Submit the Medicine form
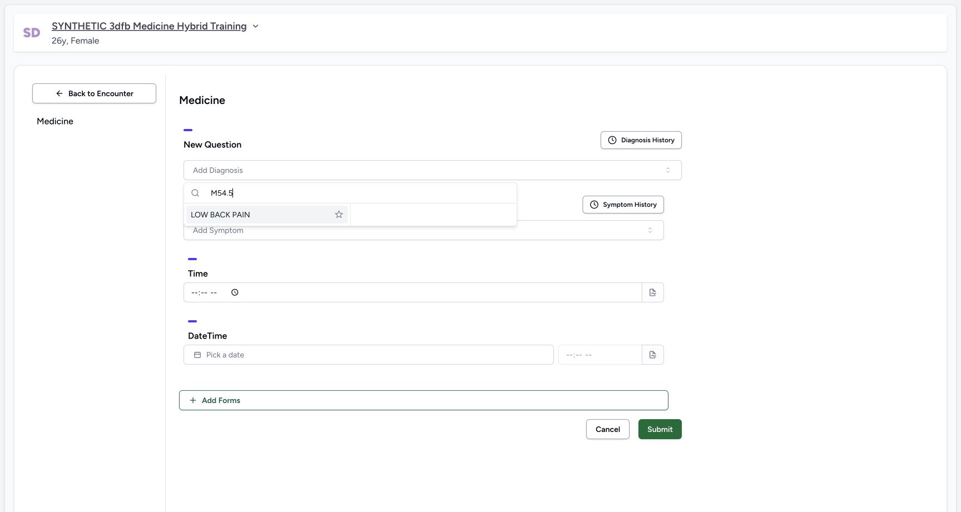Image resolution: width=961 pixels, height=512 pixels. pyautogui.click(x=660, y=429)
